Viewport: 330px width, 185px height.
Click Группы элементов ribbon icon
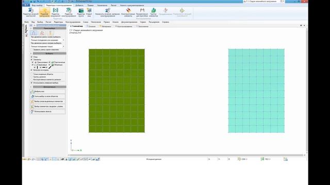point(154,12)
